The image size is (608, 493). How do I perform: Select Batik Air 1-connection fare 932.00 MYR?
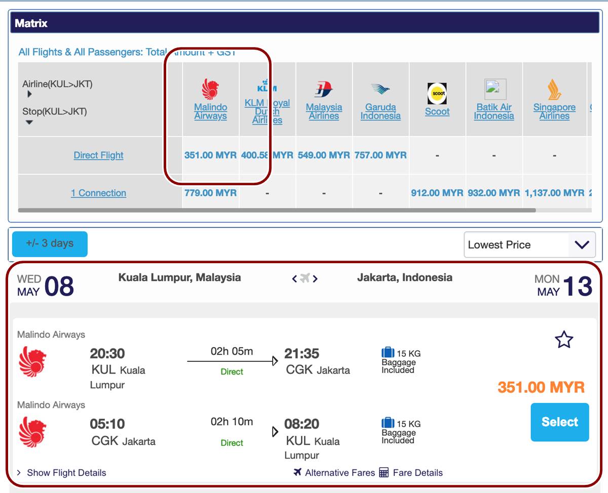click(494, 193)
